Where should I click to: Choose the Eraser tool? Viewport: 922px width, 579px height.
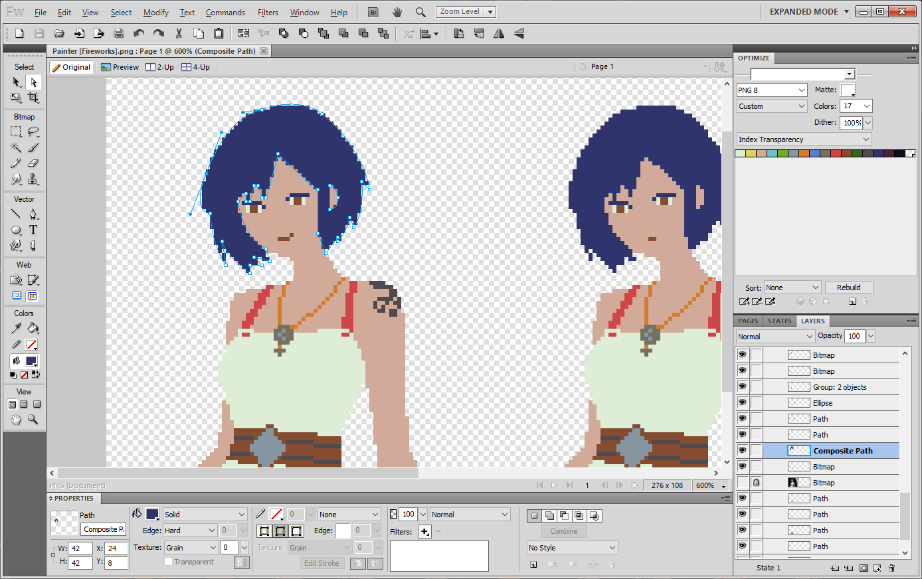point(33,163)
